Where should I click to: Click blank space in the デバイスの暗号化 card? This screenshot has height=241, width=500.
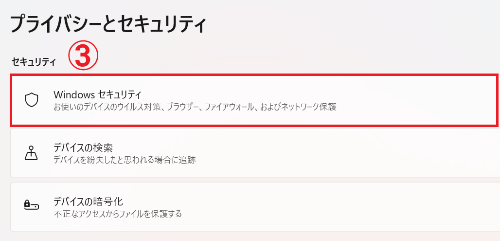point(340,206)
